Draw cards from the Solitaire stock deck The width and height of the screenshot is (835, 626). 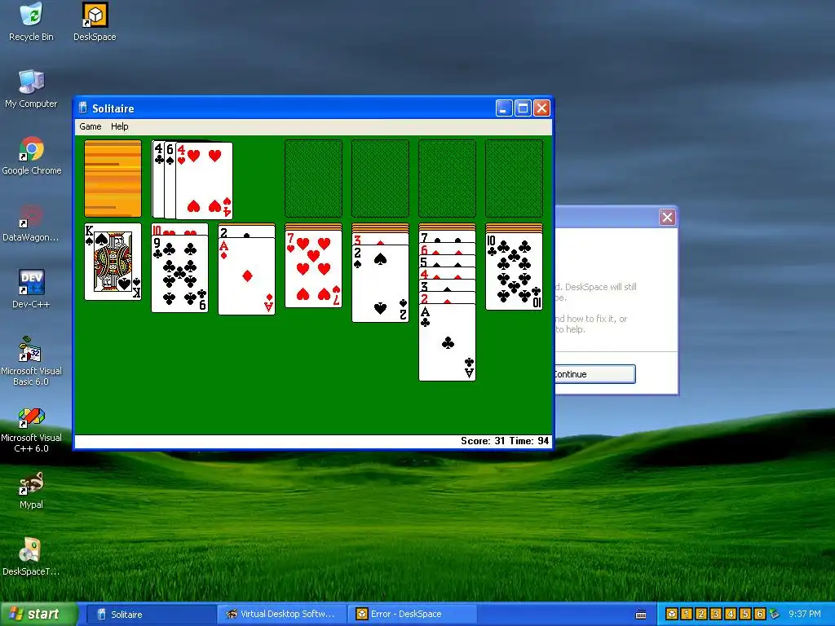click(x=113, y=179)
